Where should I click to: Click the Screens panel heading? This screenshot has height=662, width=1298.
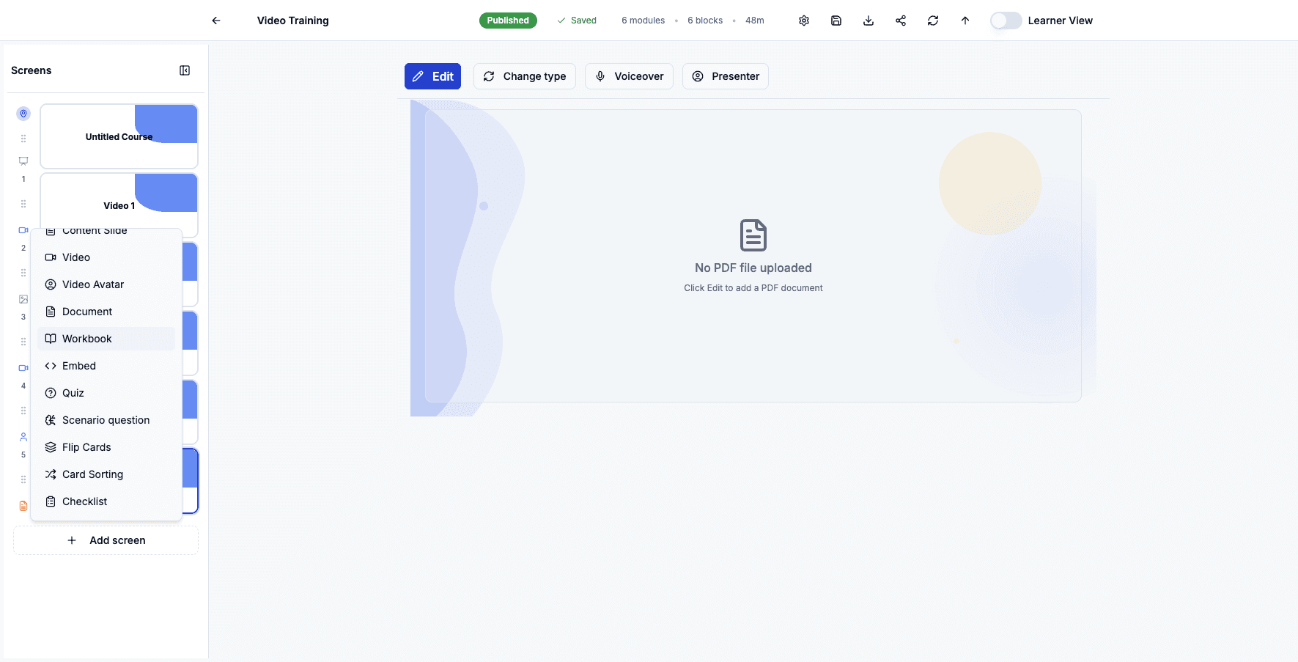pyautogui.click(x=32, y=70)
